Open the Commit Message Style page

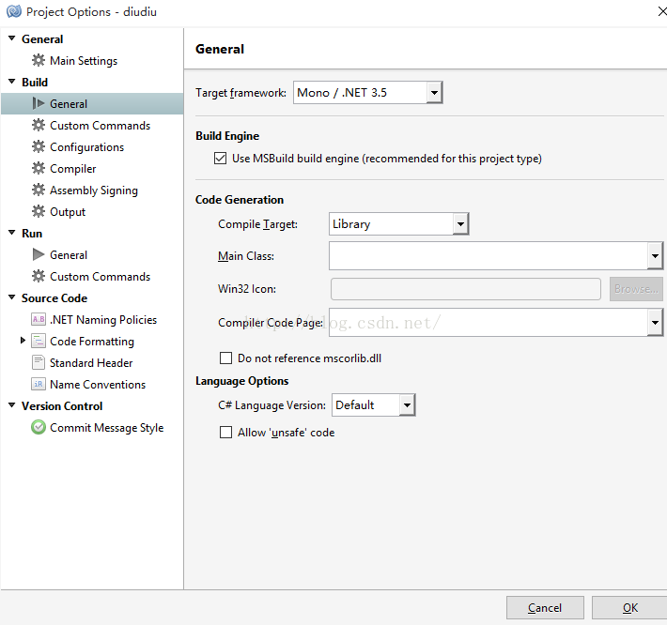coord(106,427)
